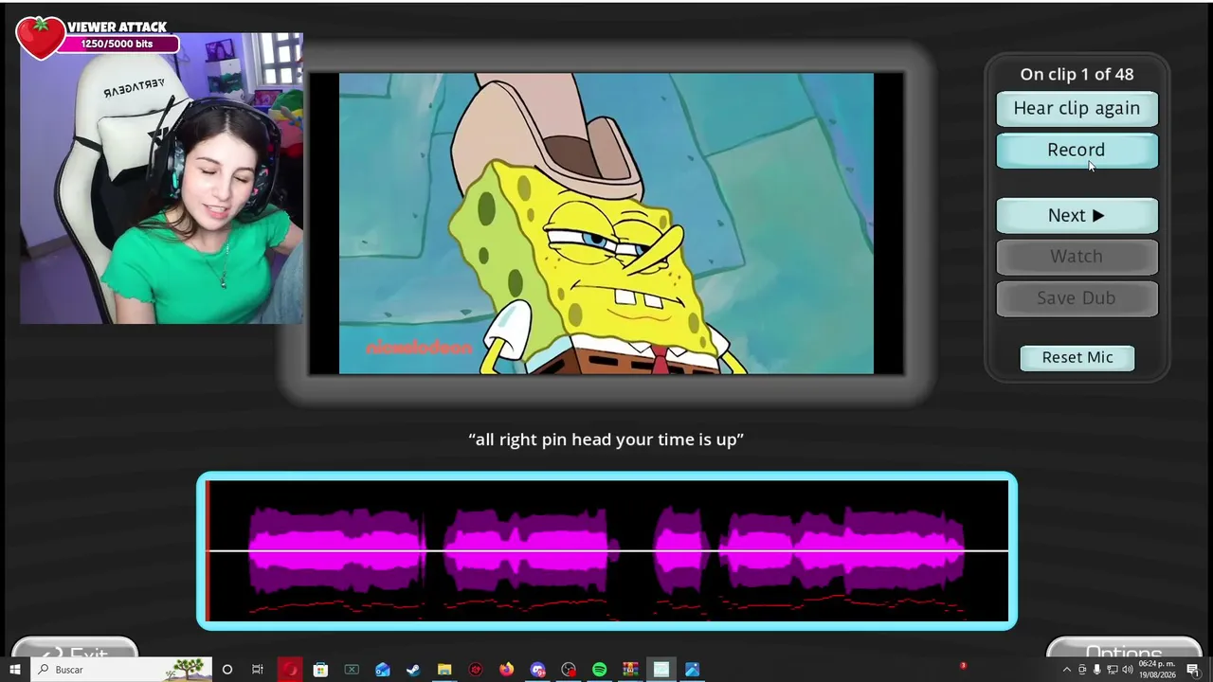Open OBS Studio from the taskbar
Image resolution: width=1213 pixels, height=682 pixels.
tap(569, 670)
